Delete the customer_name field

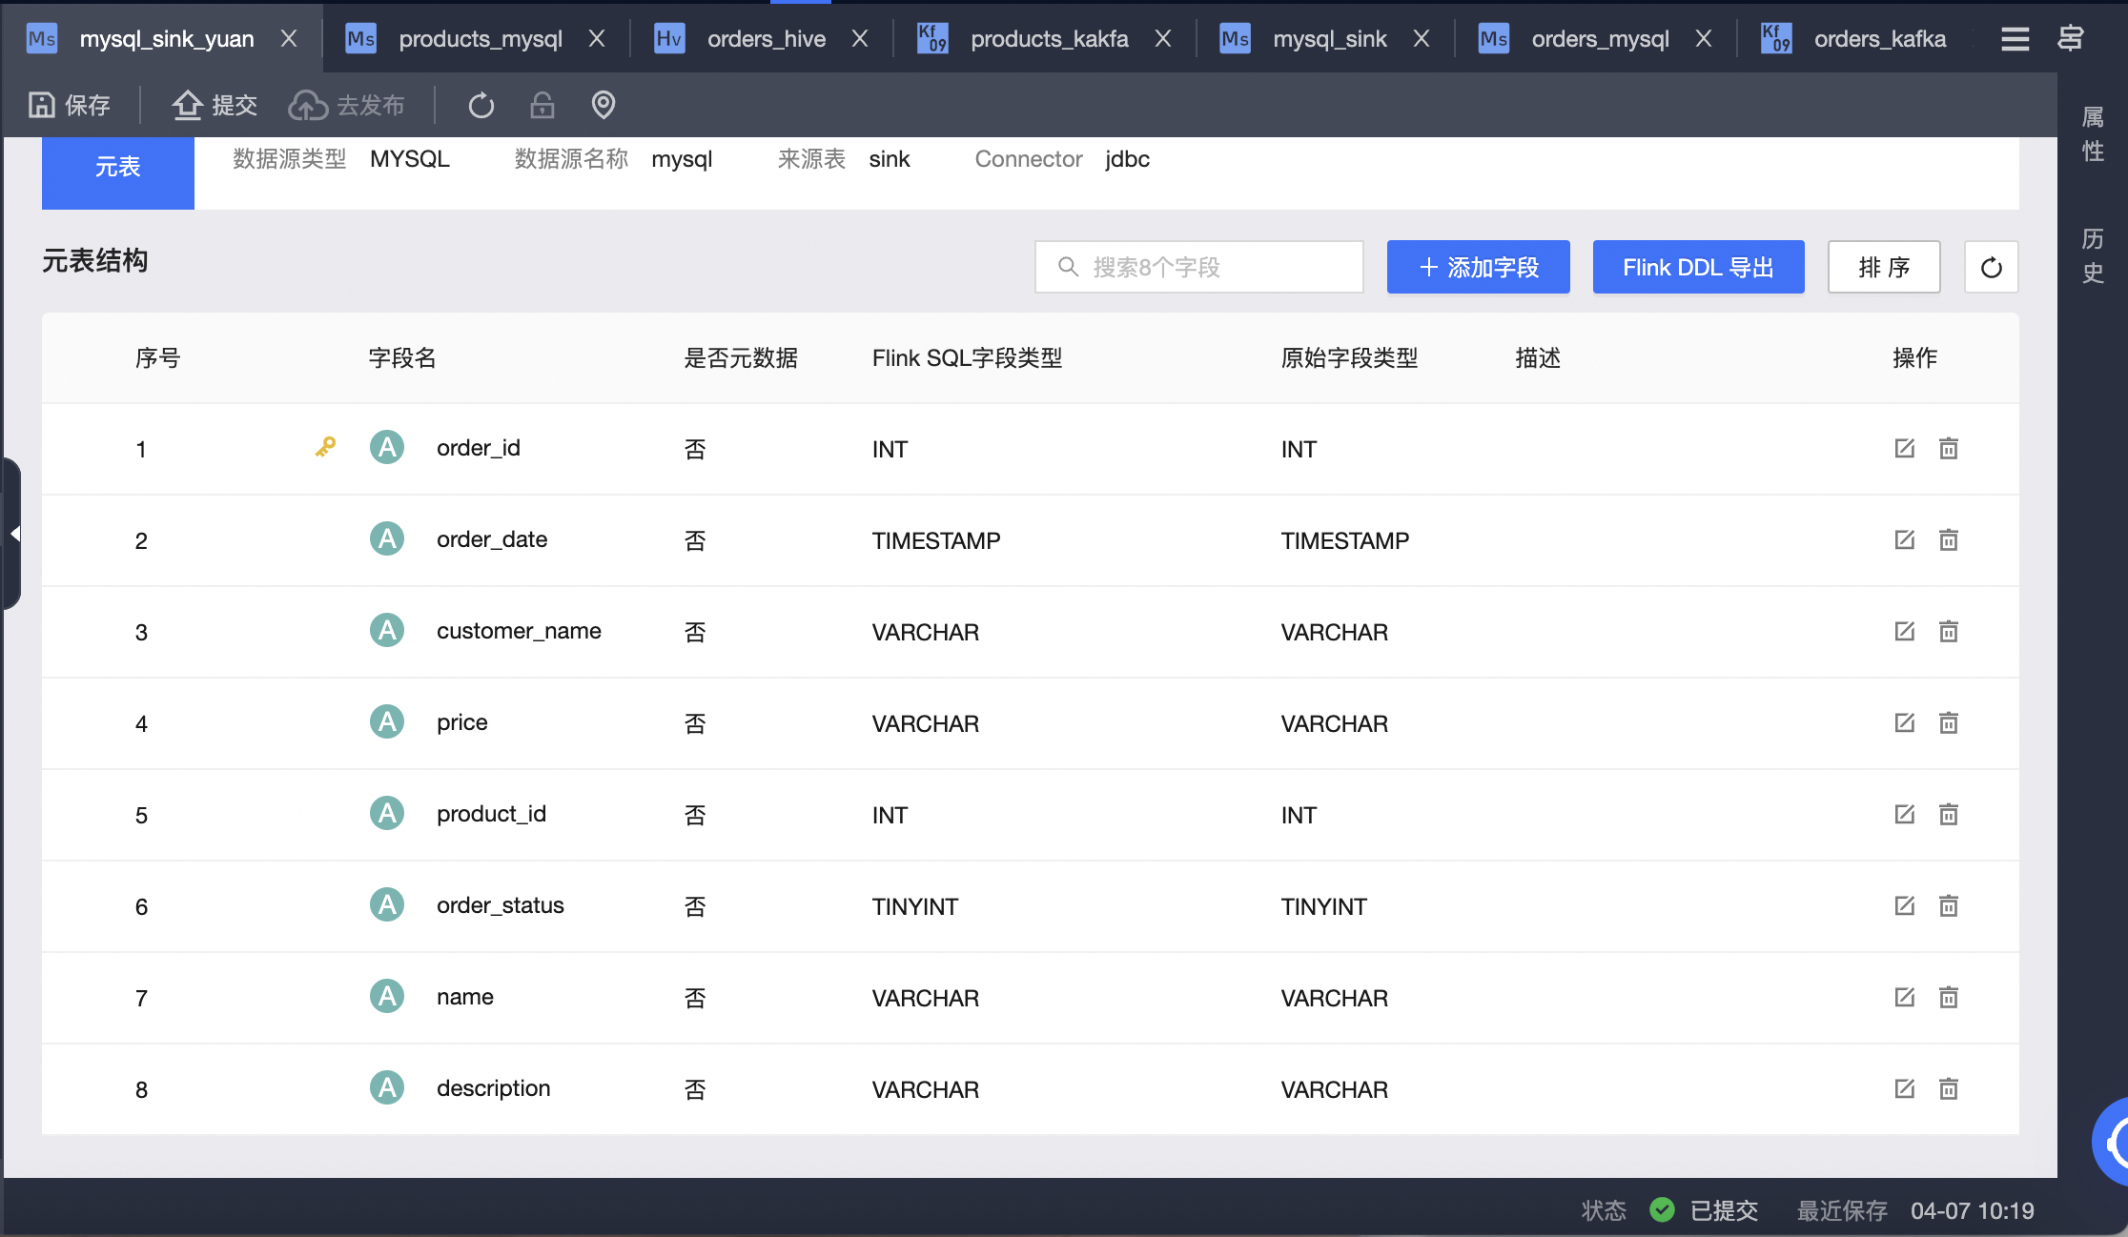(x=1949, y=631)
